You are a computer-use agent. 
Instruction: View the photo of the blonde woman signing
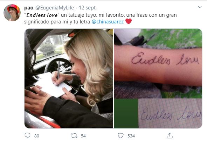[69, 78]
